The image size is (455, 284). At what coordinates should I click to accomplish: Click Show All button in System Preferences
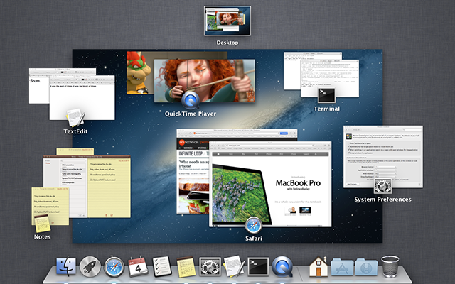click(356, 129)
